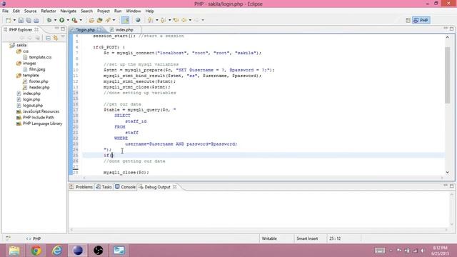Open PHP Explorer view menu arrow

click(x=63, y=37)
